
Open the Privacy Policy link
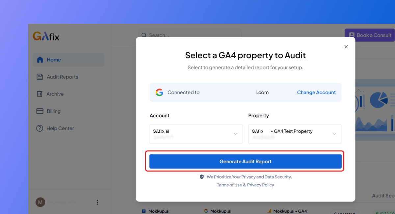pos(261,185)
